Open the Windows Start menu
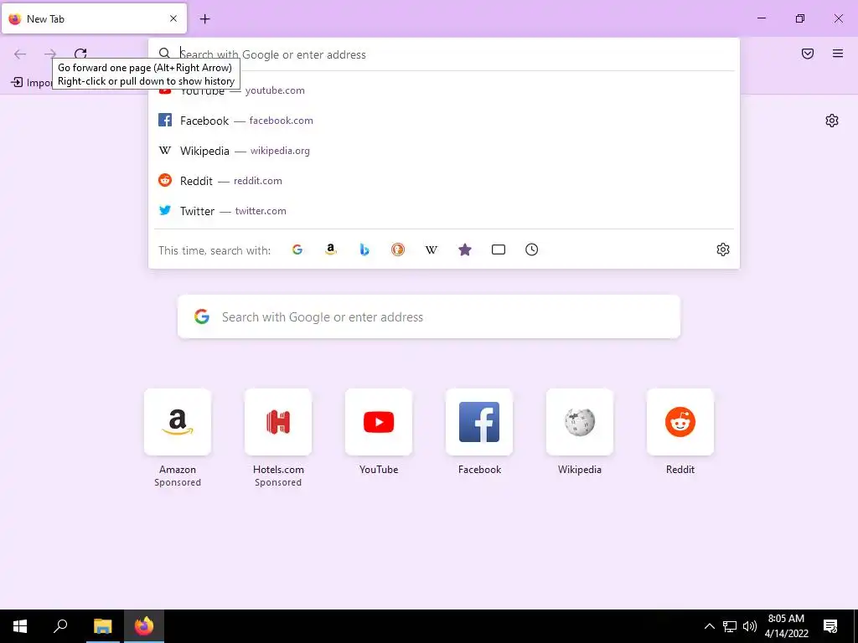The width and height of the screenshot is (858, 643). [x=20, y=626]
